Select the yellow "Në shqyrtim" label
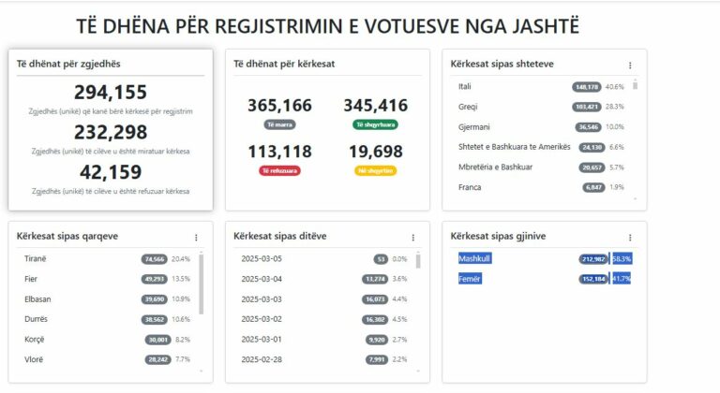Image resolution: width=720 pixels, height=393 pixels. click(375, 170)
